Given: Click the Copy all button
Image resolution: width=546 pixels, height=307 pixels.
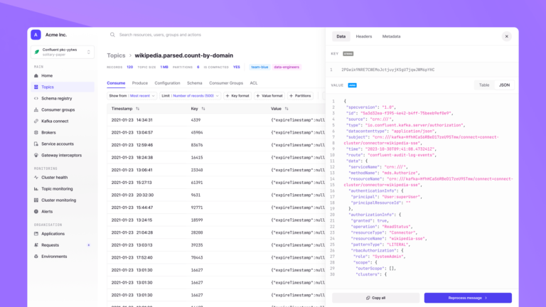Looking at the screenshot, I should (375, 298).
